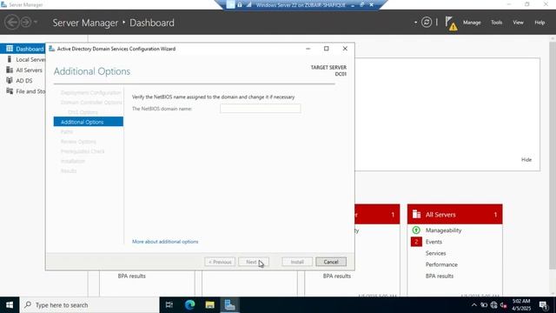The image size is (556, 313).
Task: Open Services in All Servers tile
Action: point(435,253)
